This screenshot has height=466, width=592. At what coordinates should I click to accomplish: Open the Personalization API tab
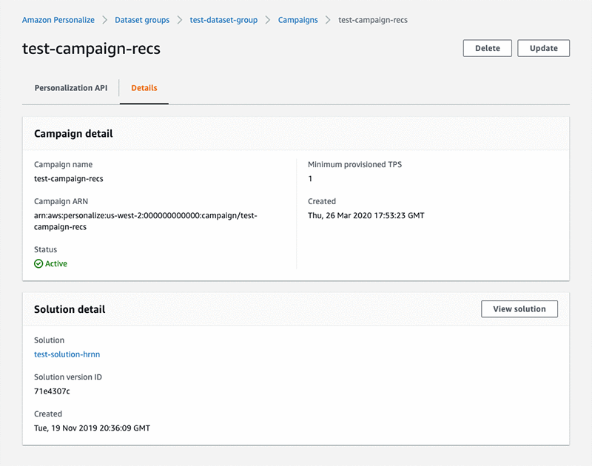[71, 88]
